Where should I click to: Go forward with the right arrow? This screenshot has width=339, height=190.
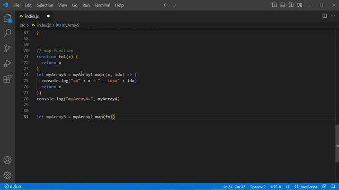(x=174, y=5)
